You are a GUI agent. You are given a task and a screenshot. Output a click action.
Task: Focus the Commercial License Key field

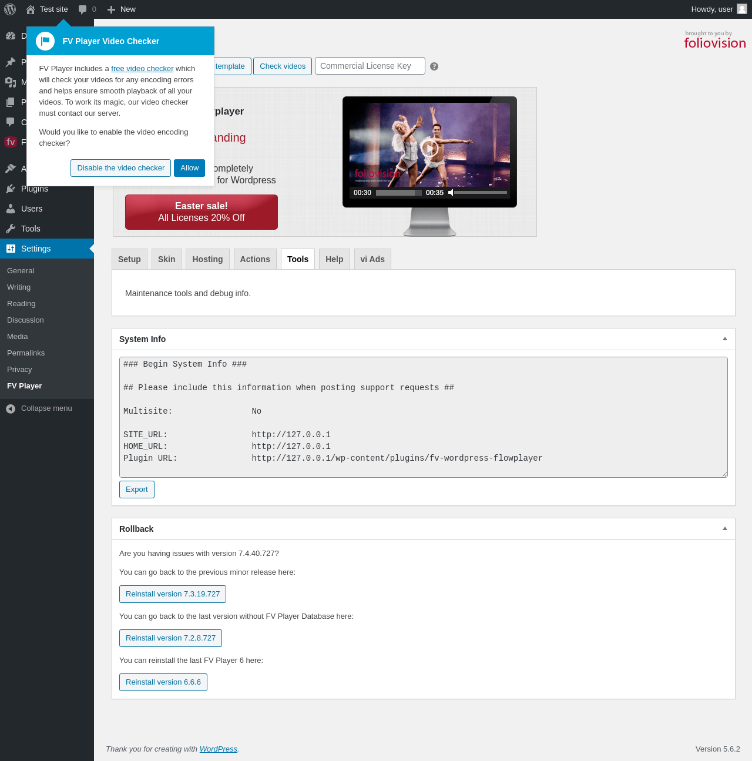pyautogui.click(x=370, y=66)
